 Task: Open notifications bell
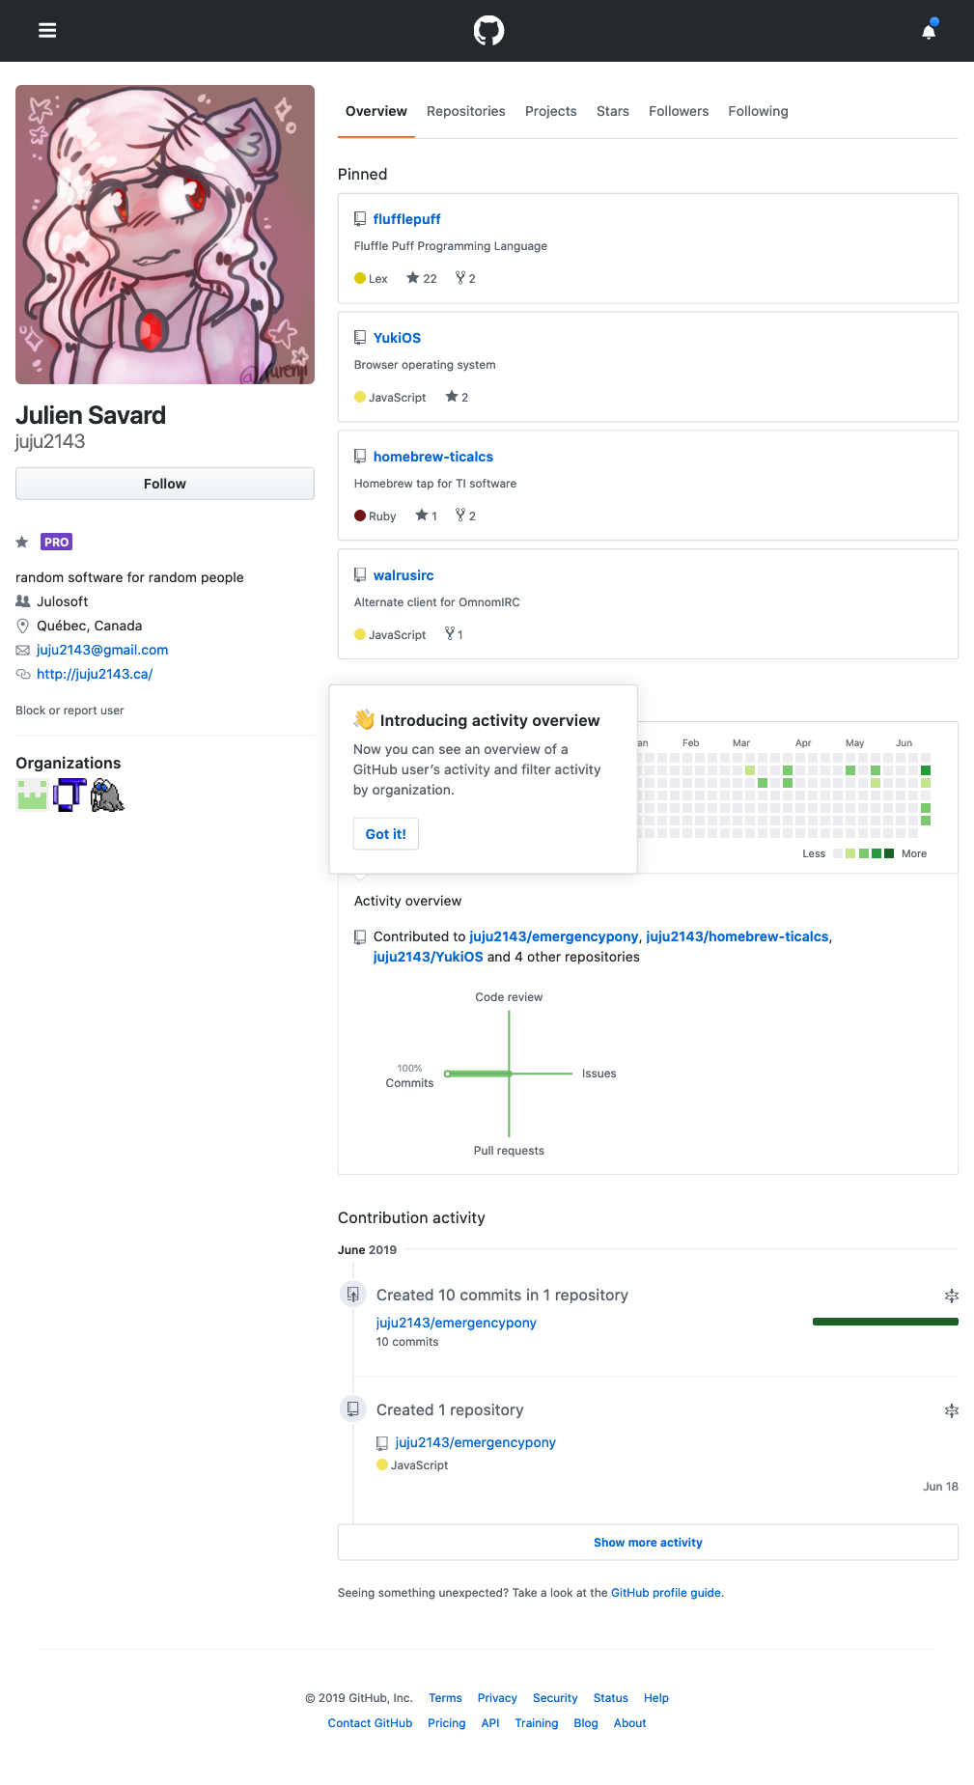[x=929, y=31]
